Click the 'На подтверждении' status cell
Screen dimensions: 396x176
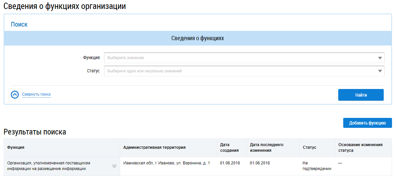point(317,166)
